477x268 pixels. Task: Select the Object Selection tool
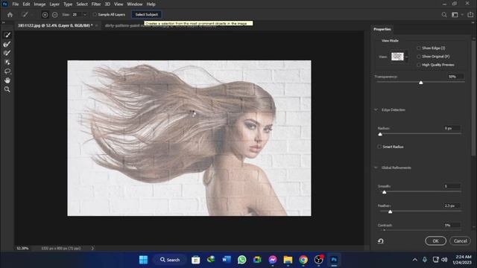pos(7,63)
